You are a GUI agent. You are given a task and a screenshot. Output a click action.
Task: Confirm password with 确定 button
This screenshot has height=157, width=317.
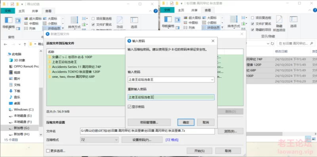click(186, 122)
